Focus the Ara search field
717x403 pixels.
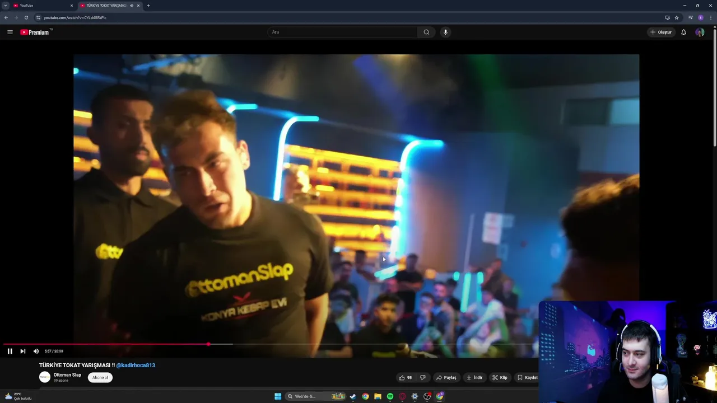[x=343, y=32]
